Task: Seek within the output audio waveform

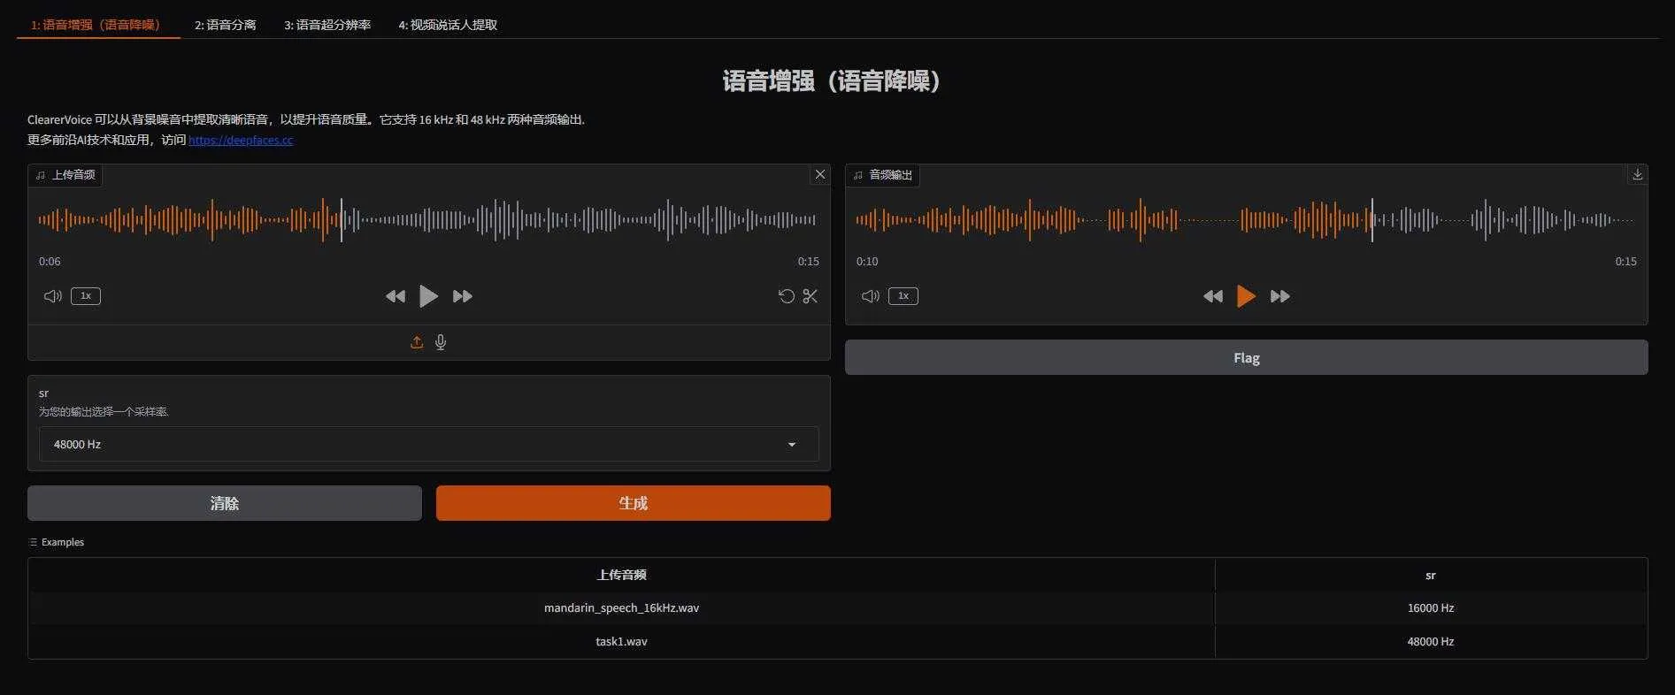Action: tap(1245, 219)
